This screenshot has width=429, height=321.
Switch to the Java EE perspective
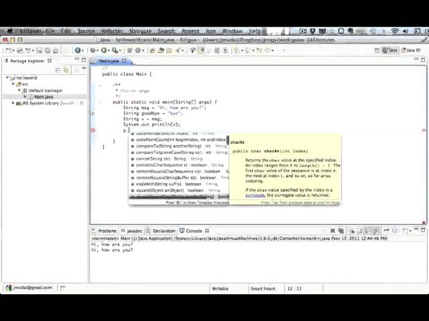(x=410, y=51)
